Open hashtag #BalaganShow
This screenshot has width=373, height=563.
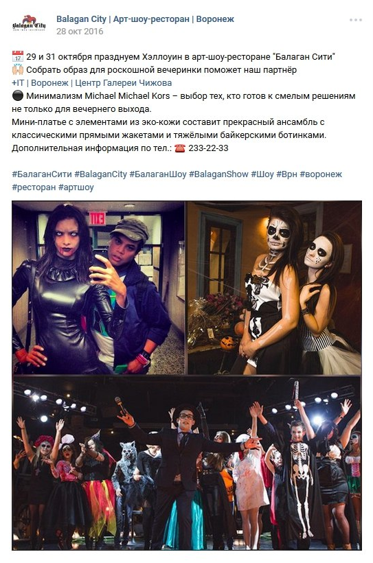pos(218,174)
